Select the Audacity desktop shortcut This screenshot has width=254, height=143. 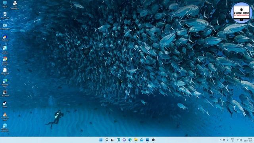tap(5, 38)
